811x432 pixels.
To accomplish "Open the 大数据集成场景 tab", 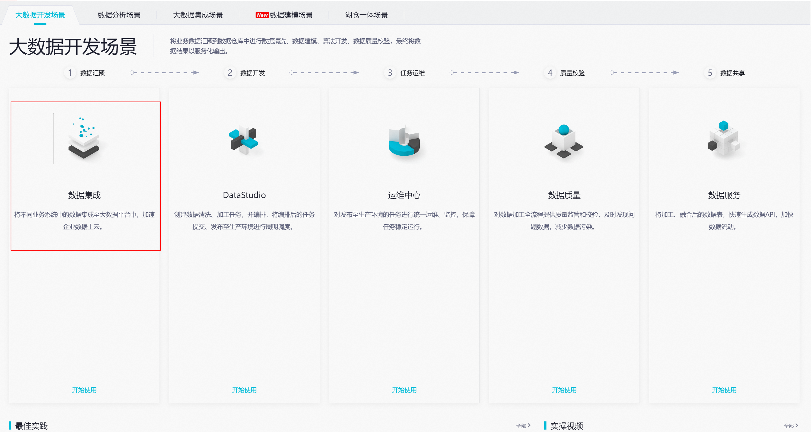I will click(198, 15).
